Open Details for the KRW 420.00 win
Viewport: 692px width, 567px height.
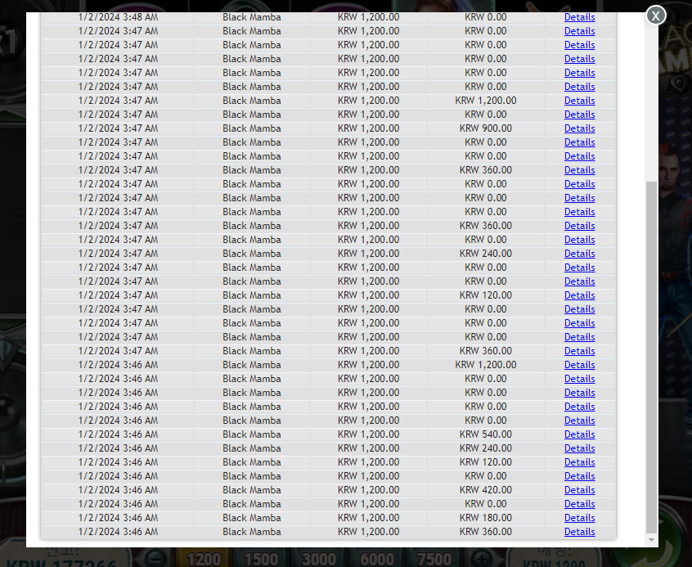(x=579, y=490)
